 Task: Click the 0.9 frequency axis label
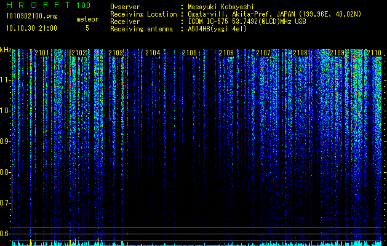(x=5, y=141)
